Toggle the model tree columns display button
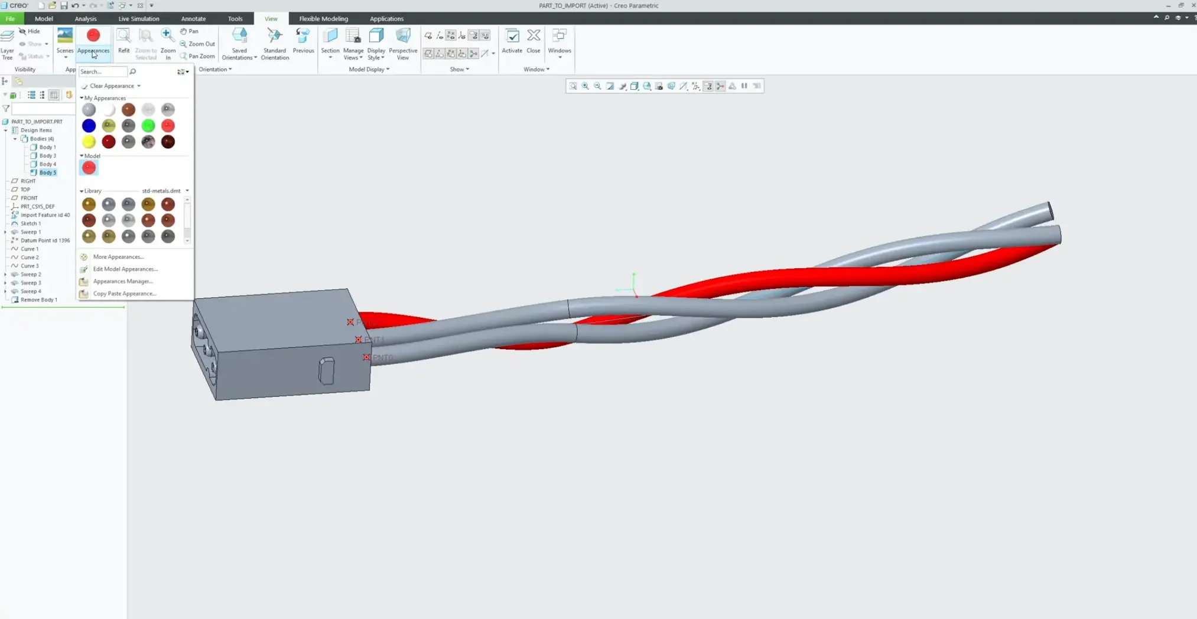Screen dimensions: 1197x619 tap(54, 95)
